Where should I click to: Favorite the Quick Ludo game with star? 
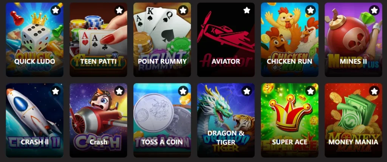[x=56, y=10]
